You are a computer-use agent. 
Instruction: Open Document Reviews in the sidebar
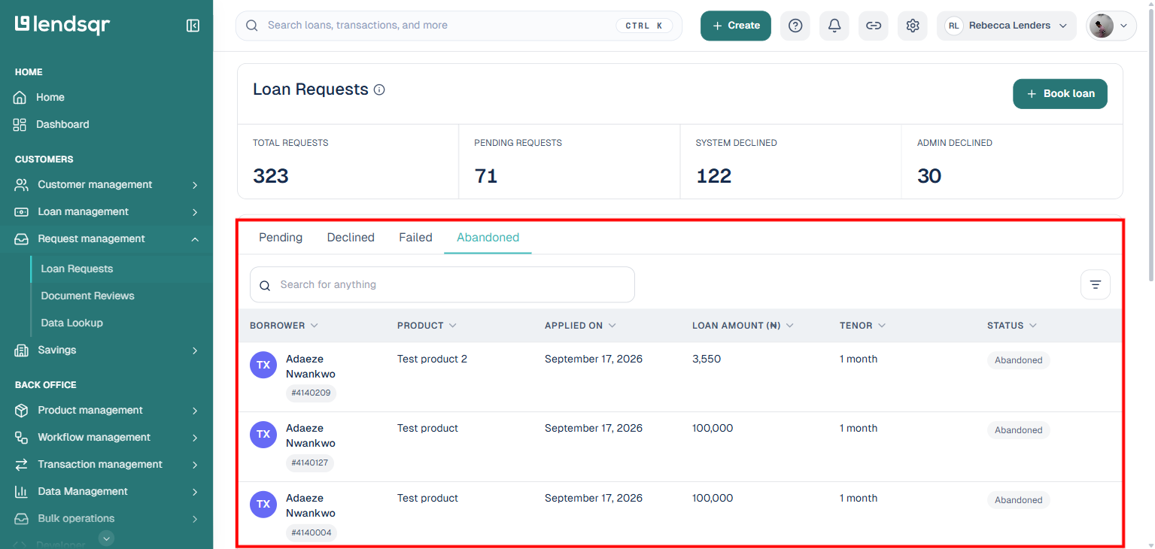click(87, 296)
